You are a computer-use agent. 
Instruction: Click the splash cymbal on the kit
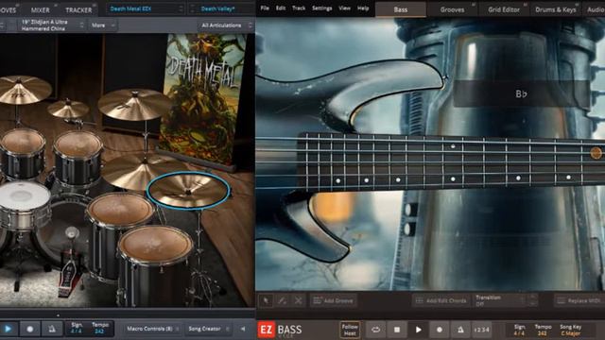[x=68, y=109]
